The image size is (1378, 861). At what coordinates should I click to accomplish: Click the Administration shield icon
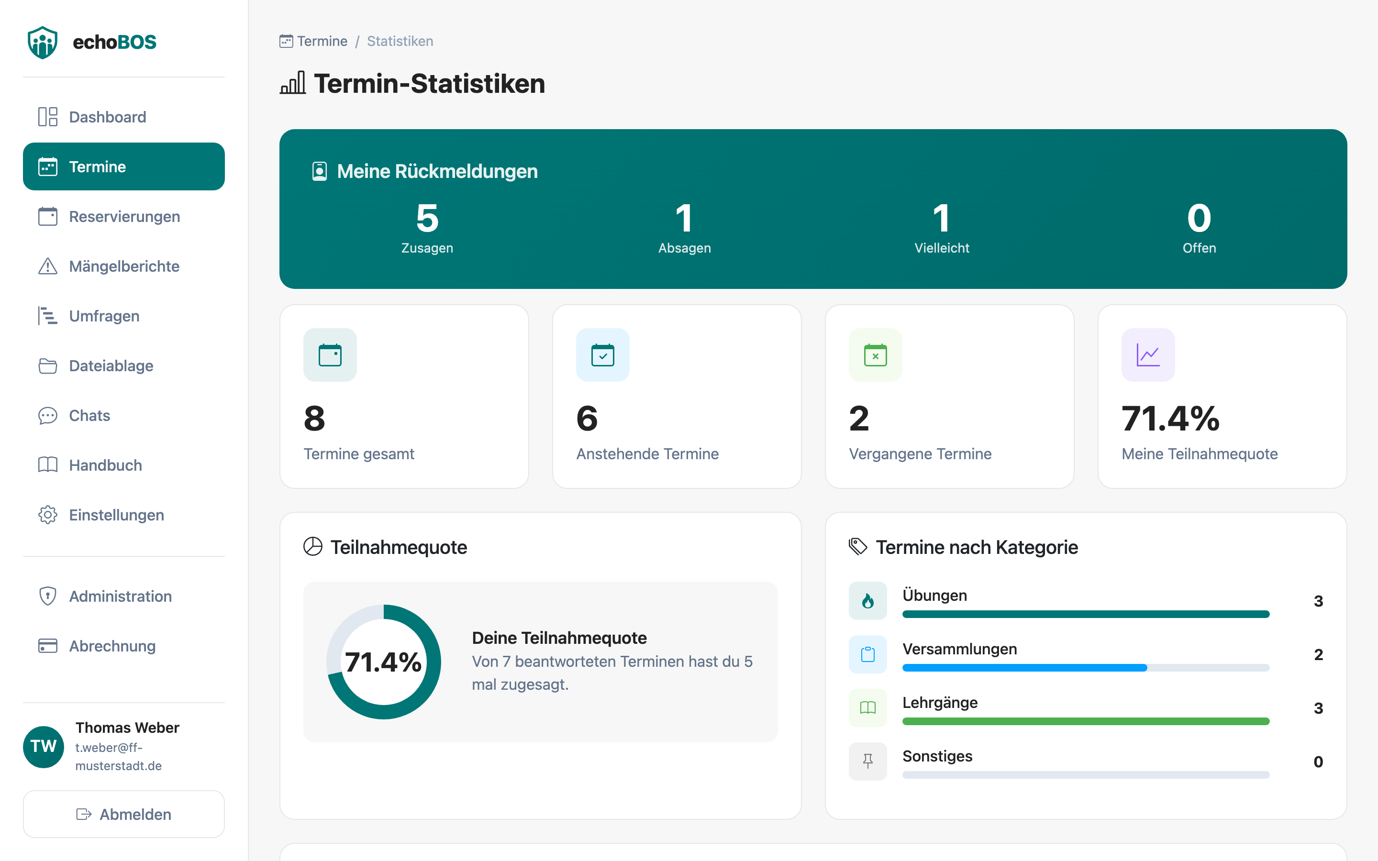tap(48, 596)
